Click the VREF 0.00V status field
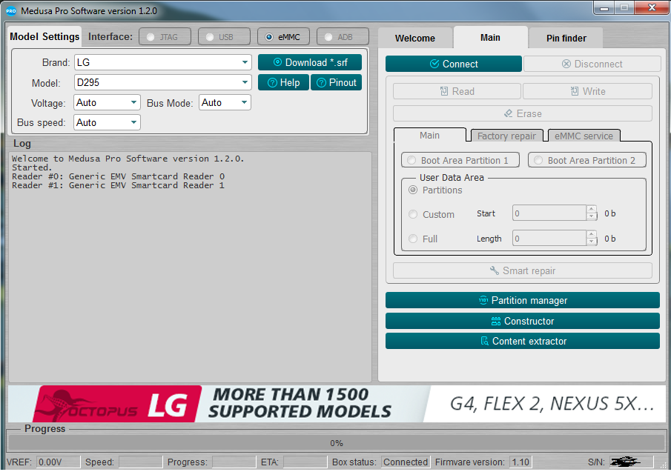Screen dimensions: 671x472 (58, 462)
